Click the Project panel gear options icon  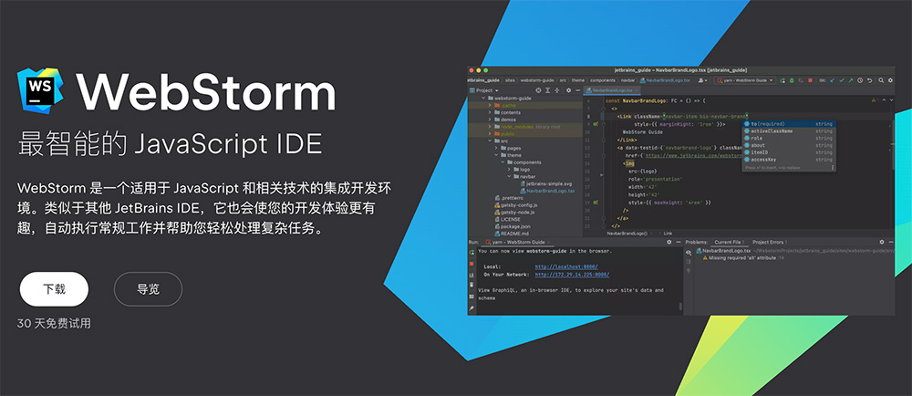[569, 90]
